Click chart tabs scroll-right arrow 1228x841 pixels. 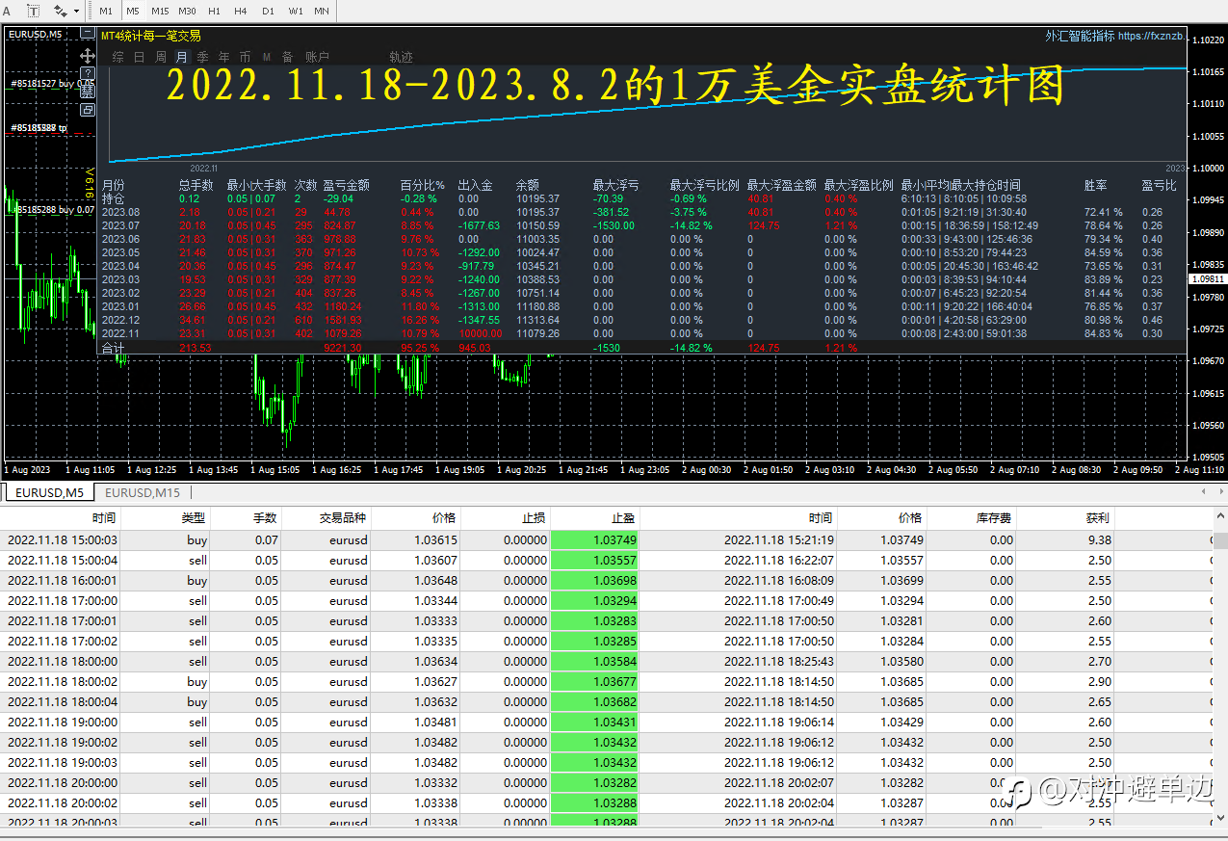tap(1220, 491)
